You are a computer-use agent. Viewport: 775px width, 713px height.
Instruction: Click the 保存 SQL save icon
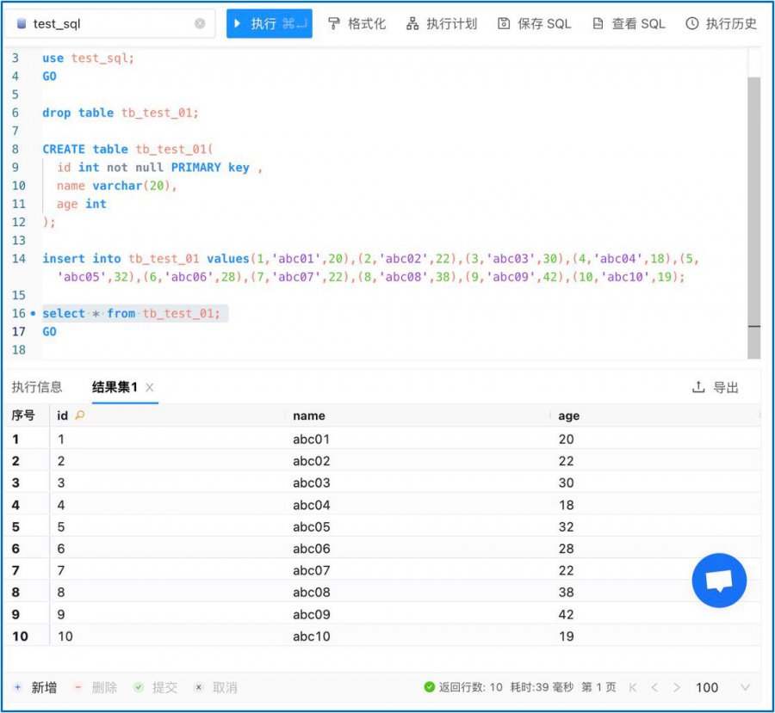pyautogui.click(x=505, y=24)
